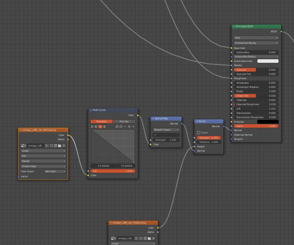This screenshot has width=294, height=245.
Task: Select the R channel in RGB Curves
Action: 96,127
